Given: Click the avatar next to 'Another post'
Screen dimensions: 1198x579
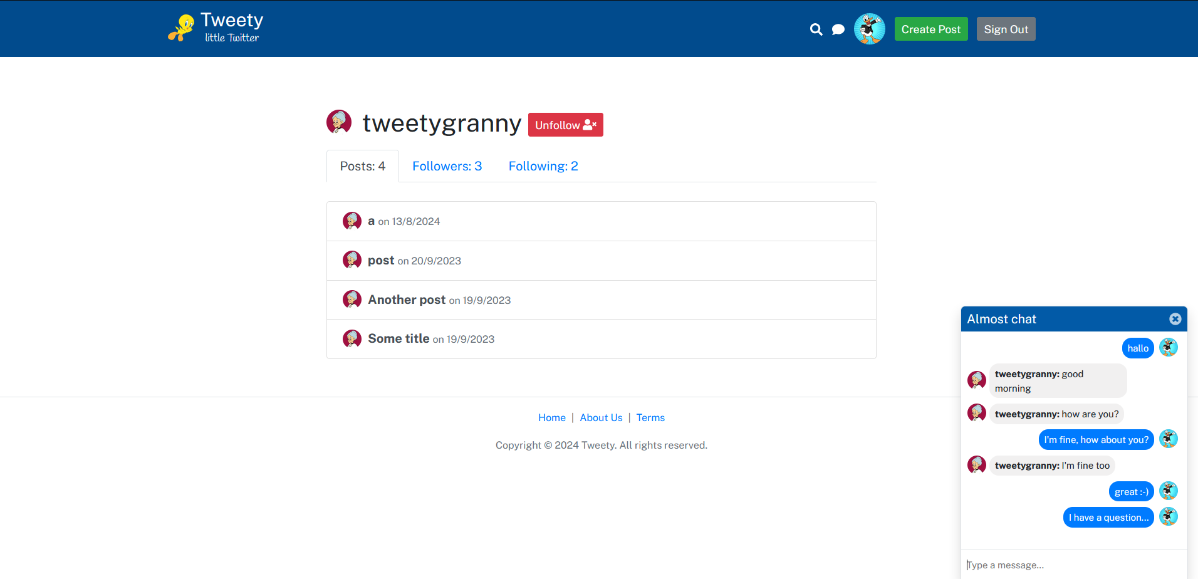Looking at the screenshot, I should pos(352,299).
